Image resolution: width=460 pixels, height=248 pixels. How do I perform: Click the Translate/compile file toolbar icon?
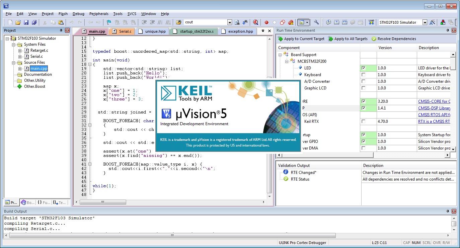tap(329, 22)
